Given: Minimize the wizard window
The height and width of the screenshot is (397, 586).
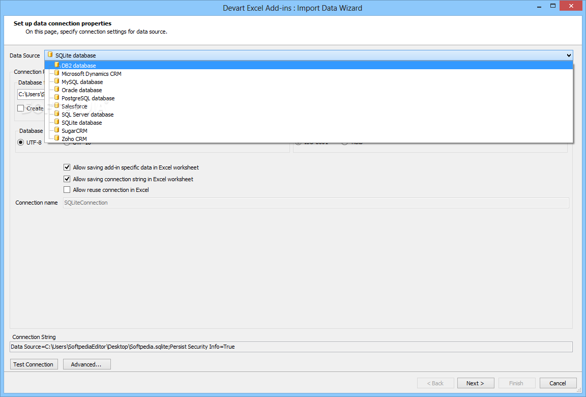Looking at the screenshot, I should pos(539,6).
